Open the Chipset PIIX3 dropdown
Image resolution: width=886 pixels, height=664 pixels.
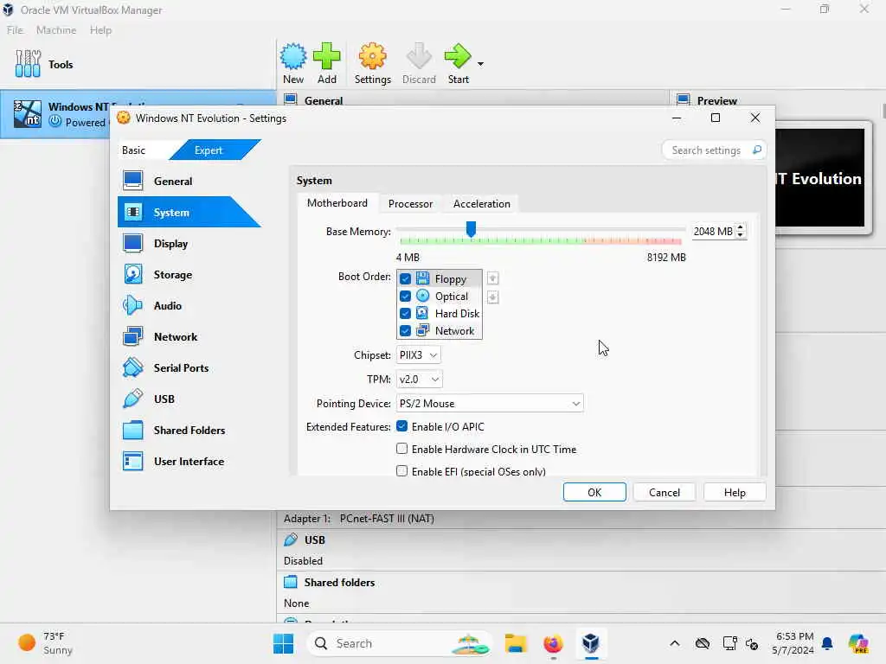coord(418,355)
